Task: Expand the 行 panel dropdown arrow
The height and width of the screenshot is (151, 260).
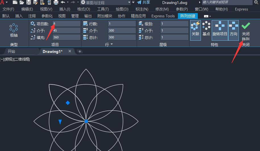Action: [x=112, y=44]
